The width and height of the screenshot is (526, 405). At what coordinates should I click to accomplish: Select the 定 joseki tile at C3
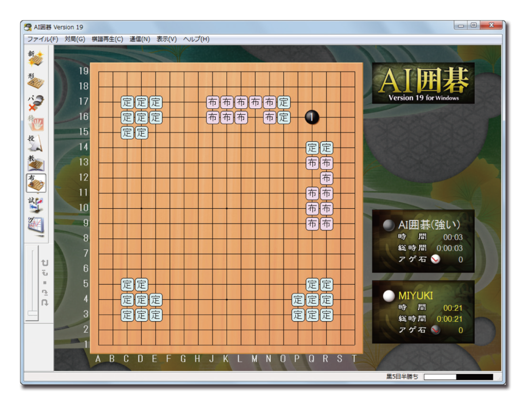point(127,315)
